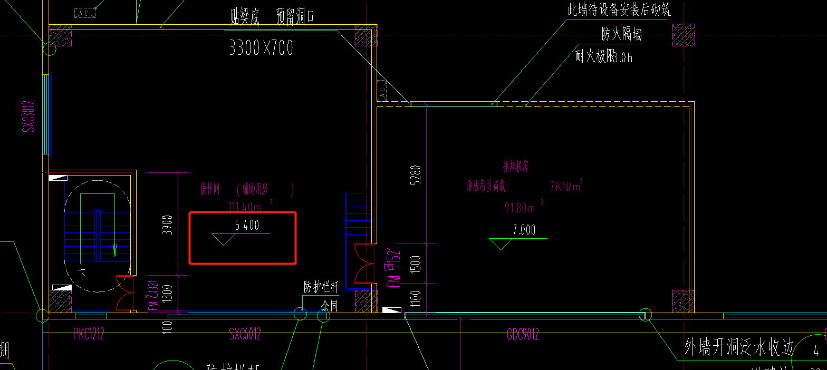Image resolution: width=827 pixels, height=370 pixels.
Task: Select the "余同" annotation
Action: pyautogui.click(x=330, y=305)
